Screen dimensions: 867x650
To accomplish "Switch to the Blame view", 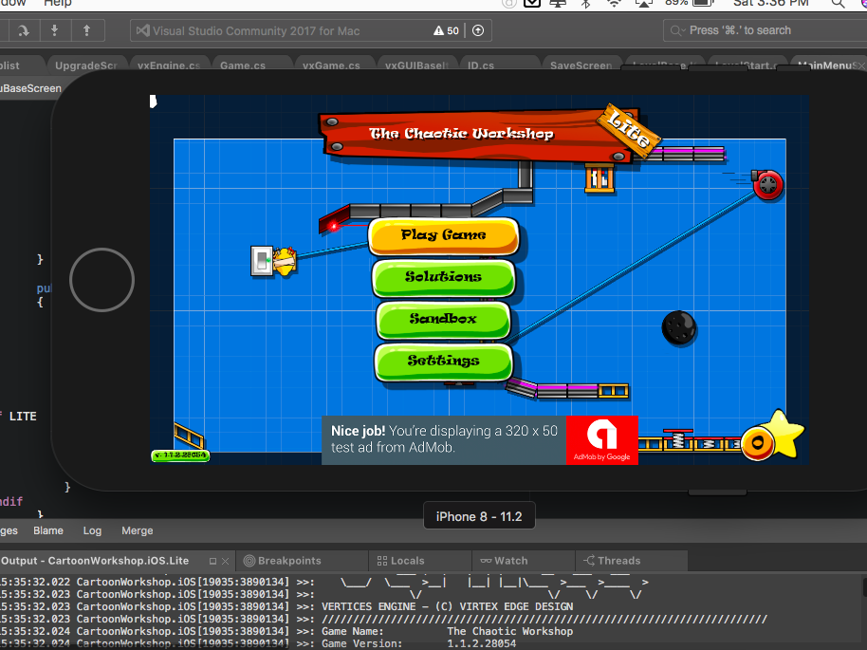I will 48,531.
